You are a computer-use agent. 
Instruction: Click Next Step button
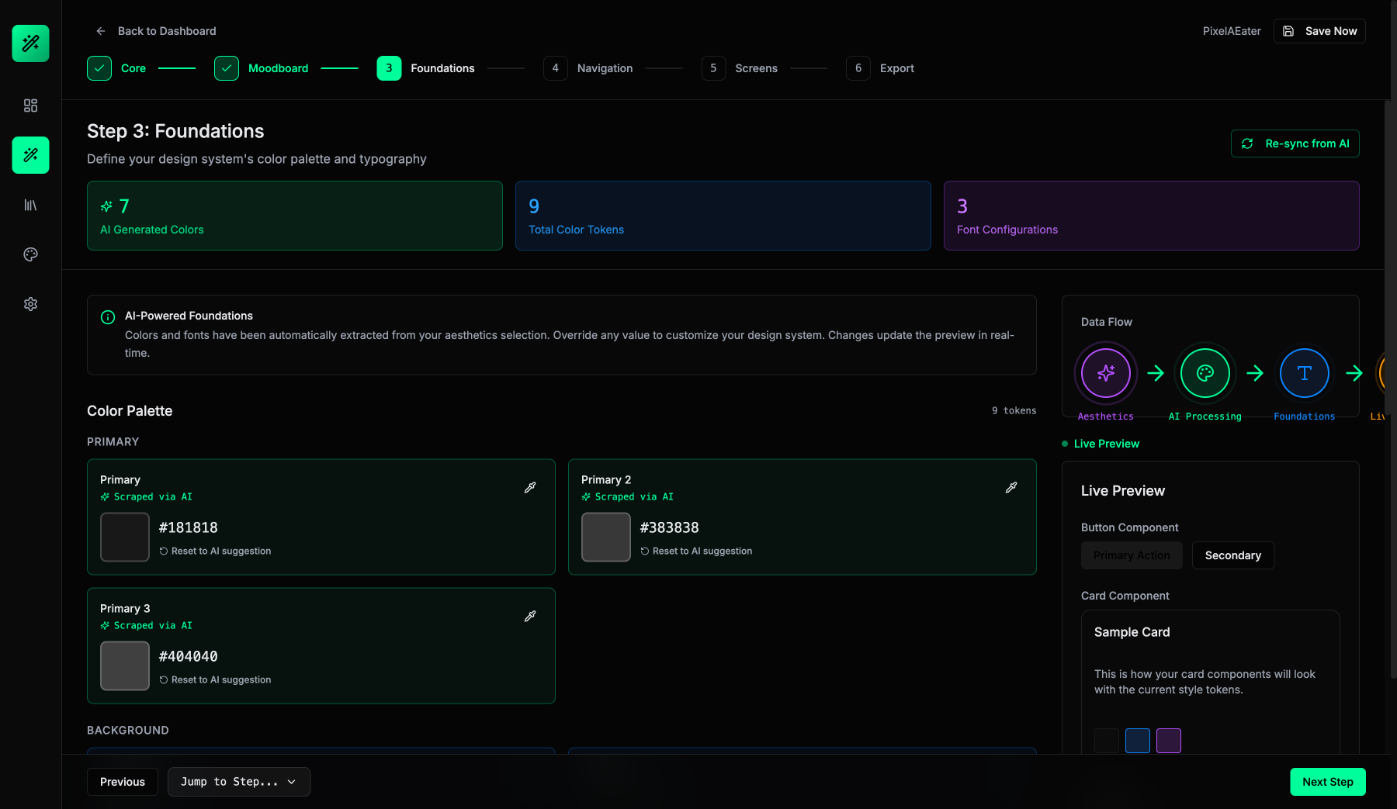pyautogui.click(x=1328, y=782)
